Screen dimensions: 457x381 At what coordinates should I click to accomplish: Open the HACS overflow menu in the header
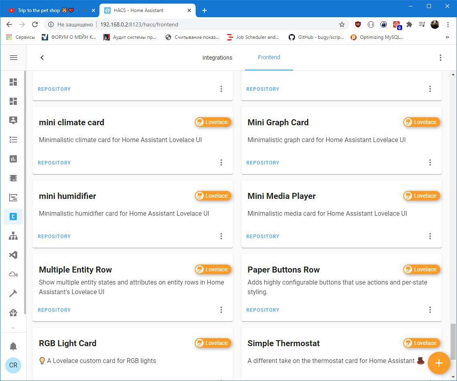pos(441,58)
